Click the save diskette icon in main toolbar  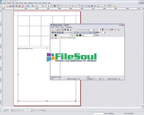[x=10, y=6]
